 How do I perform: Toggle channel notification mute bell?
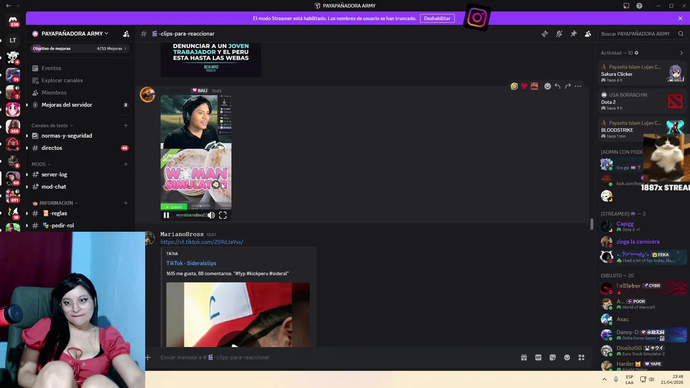tap(559, 33)
